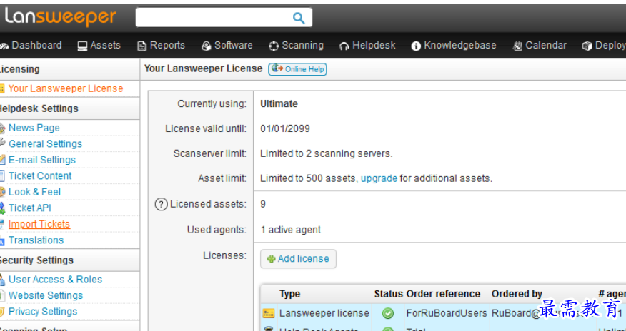Click the upgrade link for assets

coord(379,178)
